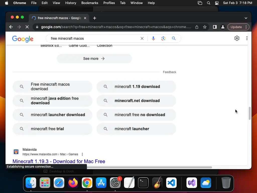
Task: Clear the Google search box
Action: pyautogui.click(x=142, y=38)
